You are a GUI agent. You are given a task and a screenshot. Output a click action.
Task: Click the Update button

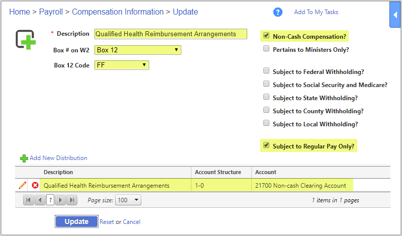(76, 221)
